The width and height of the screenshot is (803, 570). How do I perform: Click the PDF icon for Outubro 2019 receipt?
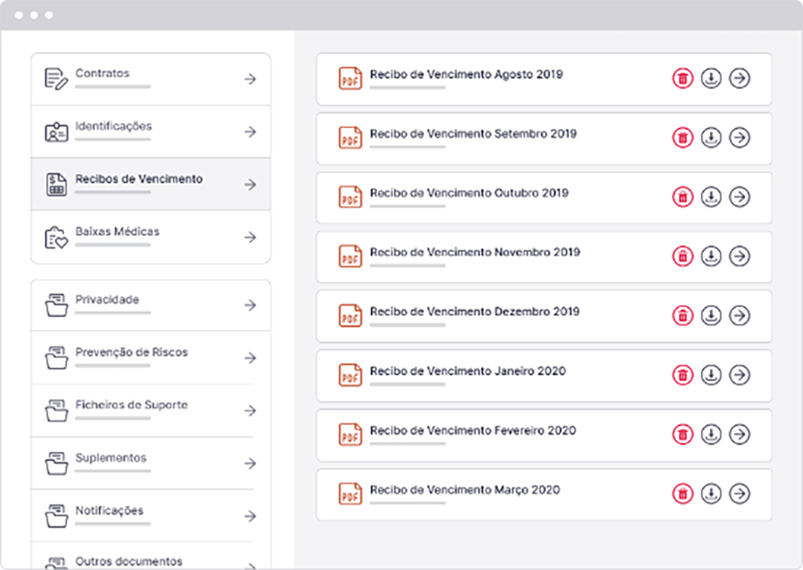(350, 197)
